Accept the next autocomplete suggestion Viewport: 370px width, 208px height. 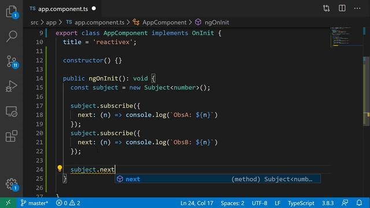tap(217, 179)
